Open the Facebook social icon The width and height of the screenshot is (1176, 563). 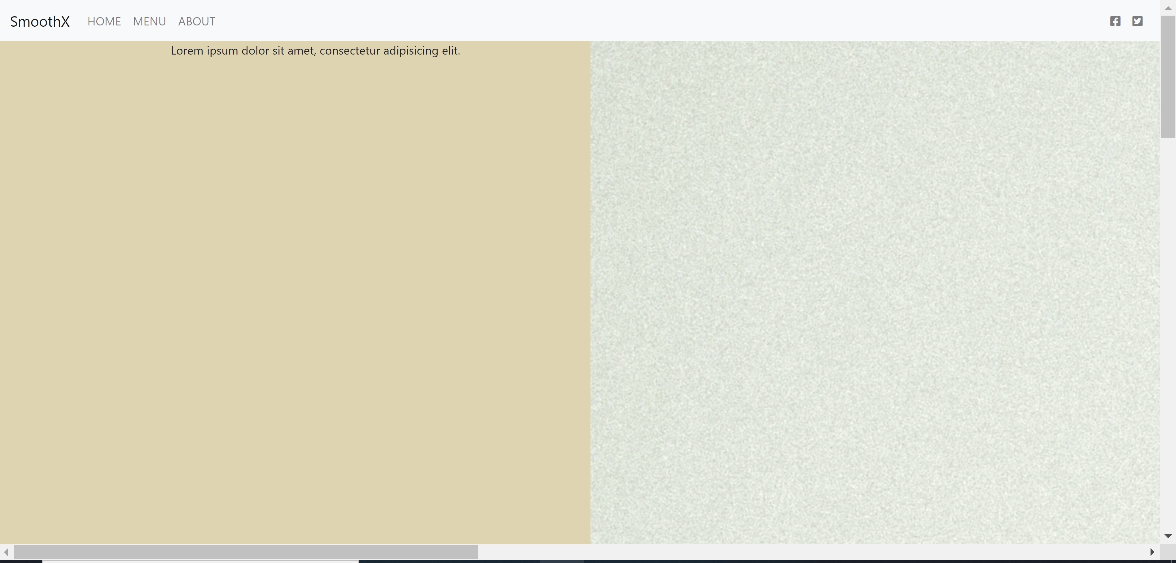tap(1115, 21)
